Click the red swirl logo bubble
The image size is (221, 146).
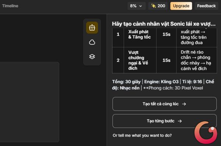(206, 132)
